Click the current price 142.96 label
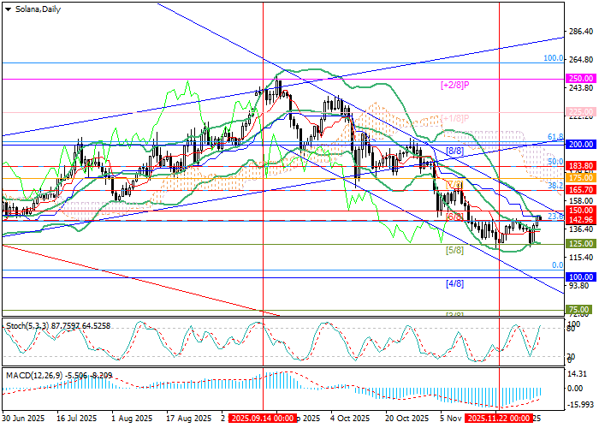Screen dimensions: 599x428 click(x=581, y=220)
